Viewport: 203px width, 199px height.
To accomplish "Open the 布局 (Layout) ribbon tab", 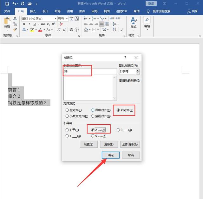I will (x=57, y=11).
